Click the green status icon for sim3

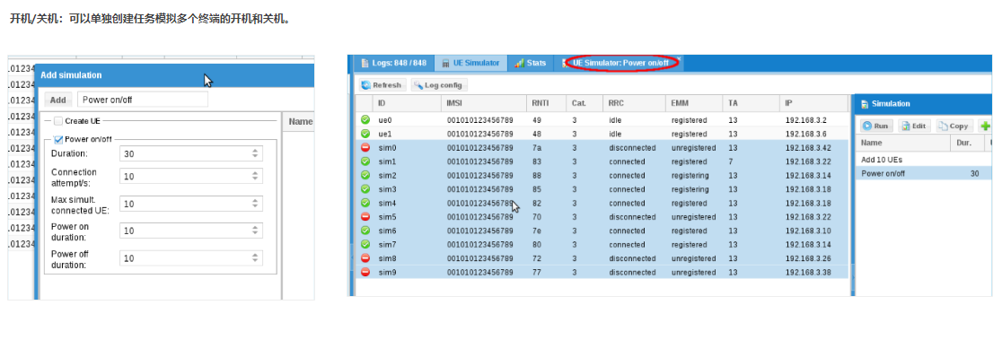coord(365,188)
